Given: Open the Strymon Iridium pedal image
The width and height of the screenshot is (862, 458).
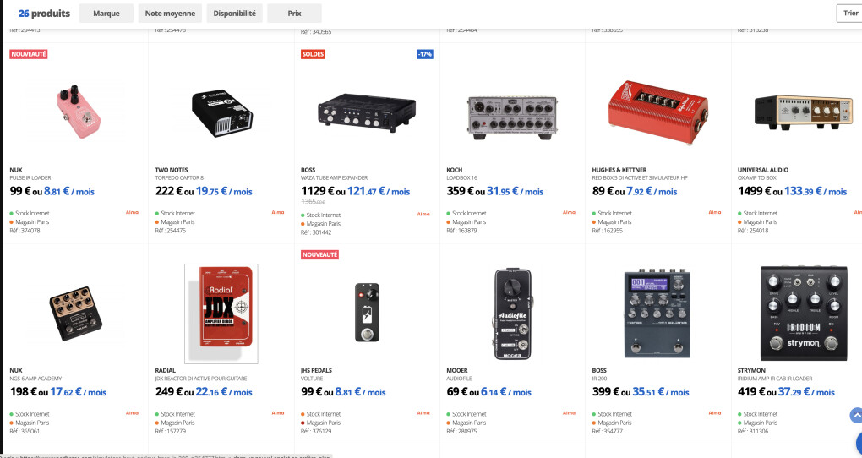Looking at the screenshot, I should [804, 314].
